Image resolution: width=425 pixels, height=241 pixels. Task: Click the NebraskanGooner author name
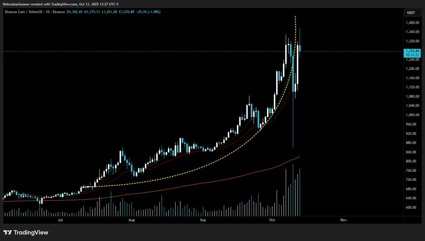click(x=15, y=4)
